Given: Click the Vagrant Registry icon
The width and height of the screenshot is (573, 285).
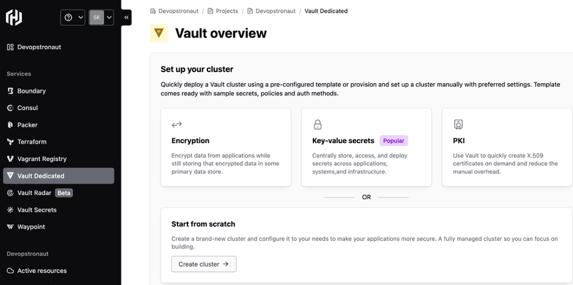Looking at the screenshot, I should [x=10, y=159].
